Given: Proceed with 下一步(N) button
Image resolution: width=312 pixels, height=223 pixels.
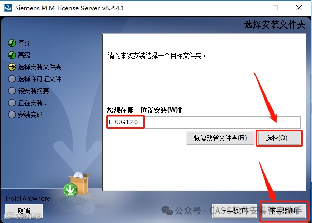Looking at the screenshot, I should click(x=284, y=211).
